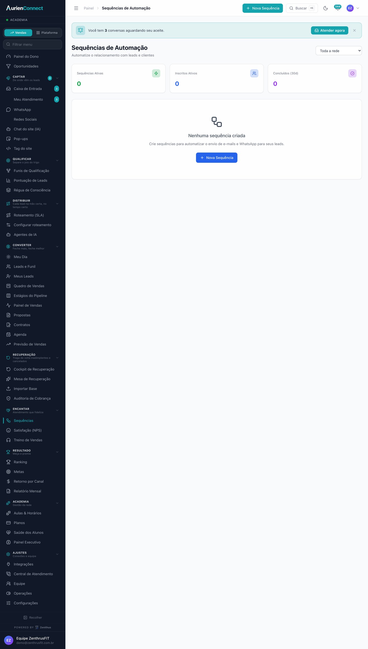Viewport: 368px width, 649px height.
Task: Expand the user avatar menu chevron
Action: coord(358,8)
